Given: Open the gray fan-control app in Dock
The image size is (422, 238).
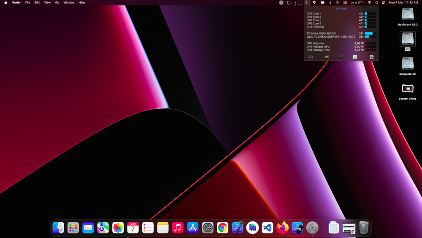Looking at the screenshot, I should (x=312, y=228).
